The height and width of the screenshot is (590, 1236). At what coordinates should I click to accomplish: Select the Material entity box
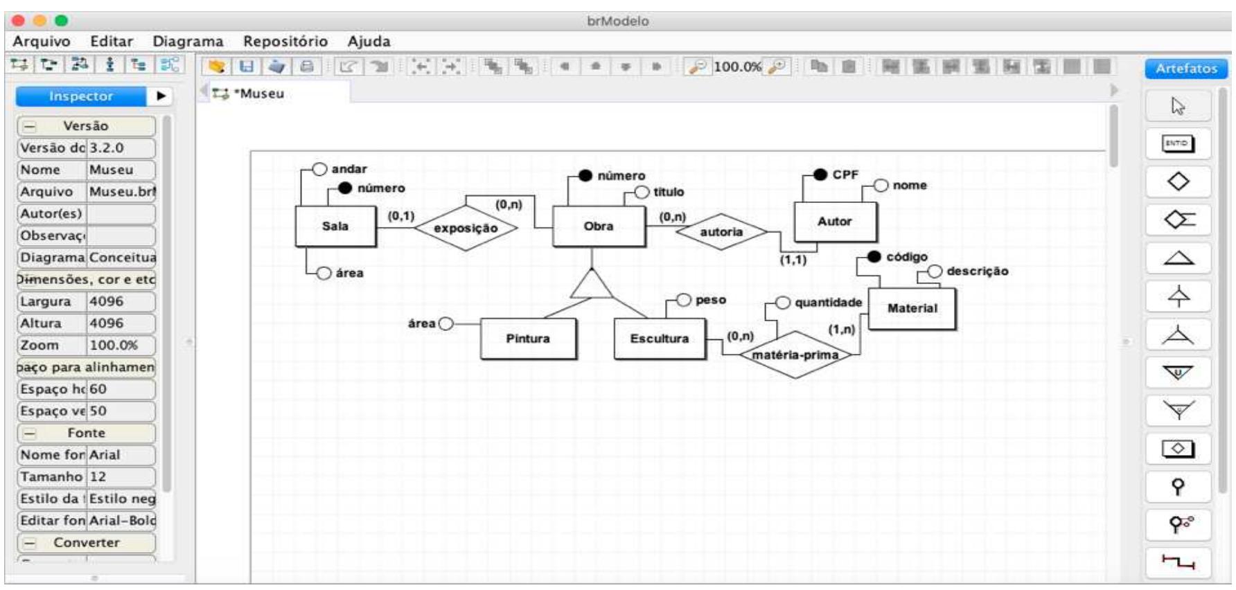click(x=912, y=308)
